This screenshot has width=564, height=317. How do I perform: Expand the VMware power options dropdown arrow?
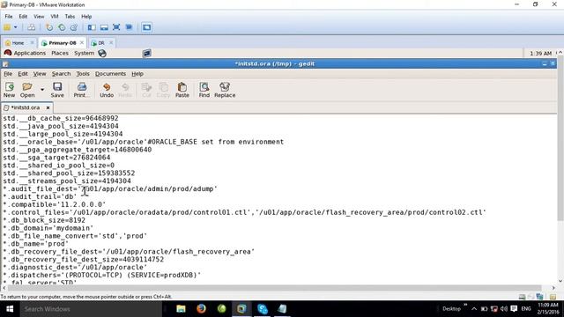pos(16,27)
